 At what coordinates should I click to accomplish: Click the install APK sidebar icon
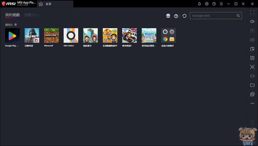(252, 58)
